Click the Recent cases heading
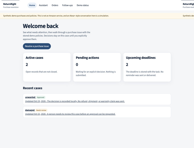Viewport: 194px width, 148px height. [33, 88]
